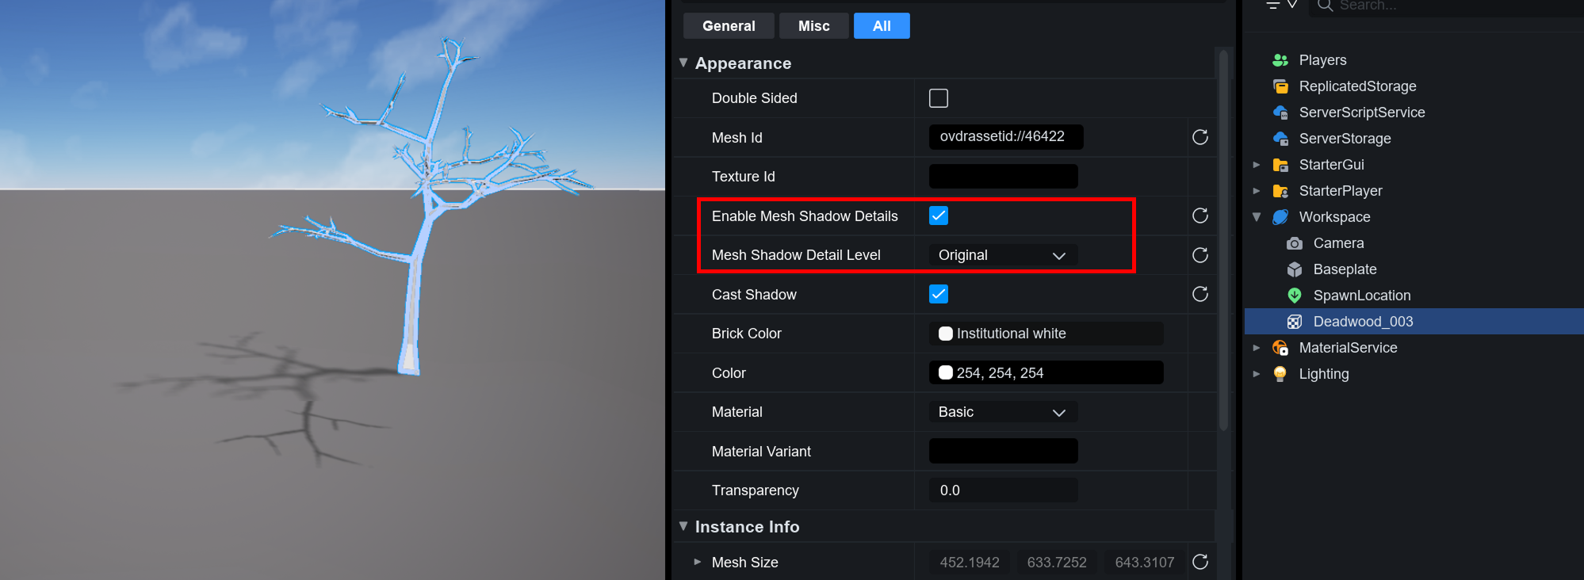Image resolution: width=1584 pixels, height=580 pixels.
Task: Click the Lighting bulb icon
Action: click(x=1280, y=374)
